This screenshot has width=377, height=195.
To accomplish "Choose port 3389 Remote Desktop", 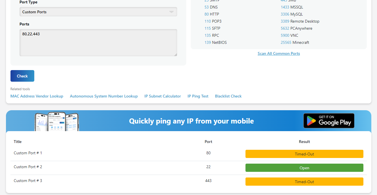I will (300, 21).
